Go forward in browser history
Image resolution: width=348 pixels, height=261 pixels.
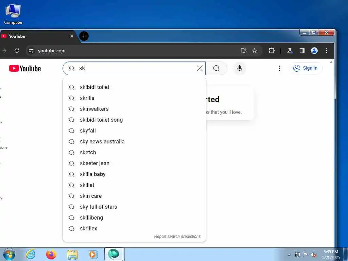tap(4, 51)
